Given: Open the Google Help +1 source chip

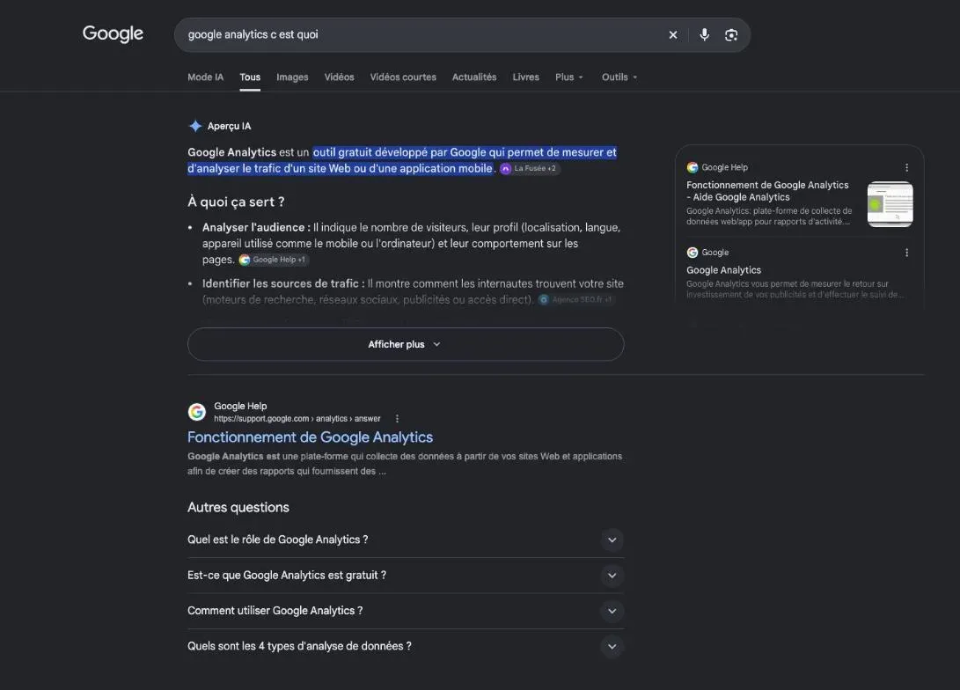Looking at the screenshot, I should (273, 260).
